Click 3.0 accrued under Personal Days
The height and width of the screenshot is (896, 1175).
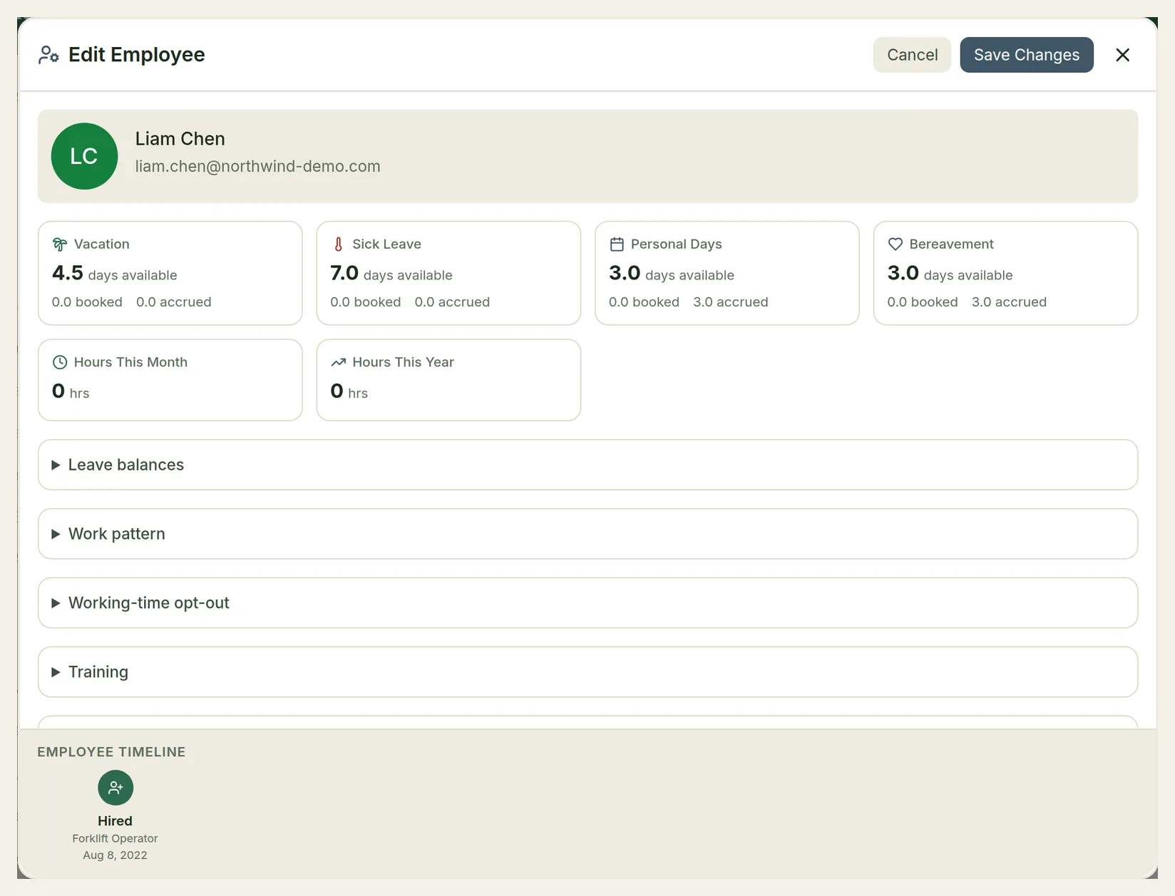[x=731, y=302]
